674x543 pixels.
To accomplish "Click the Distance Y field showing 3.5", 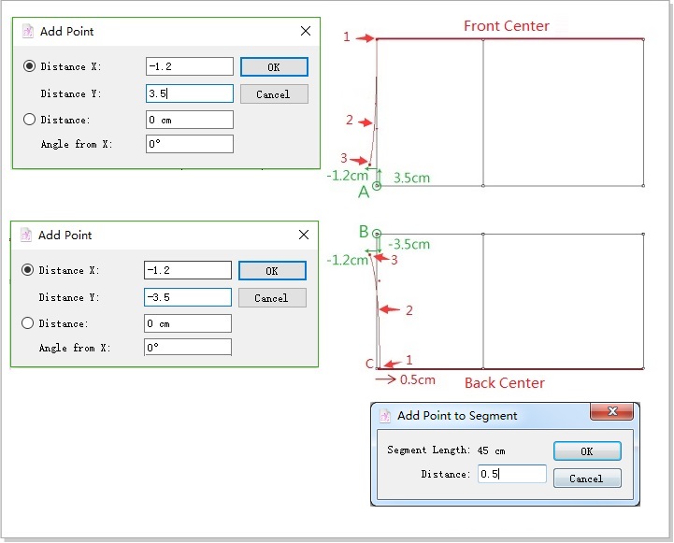I will click(x=190, y=93).
